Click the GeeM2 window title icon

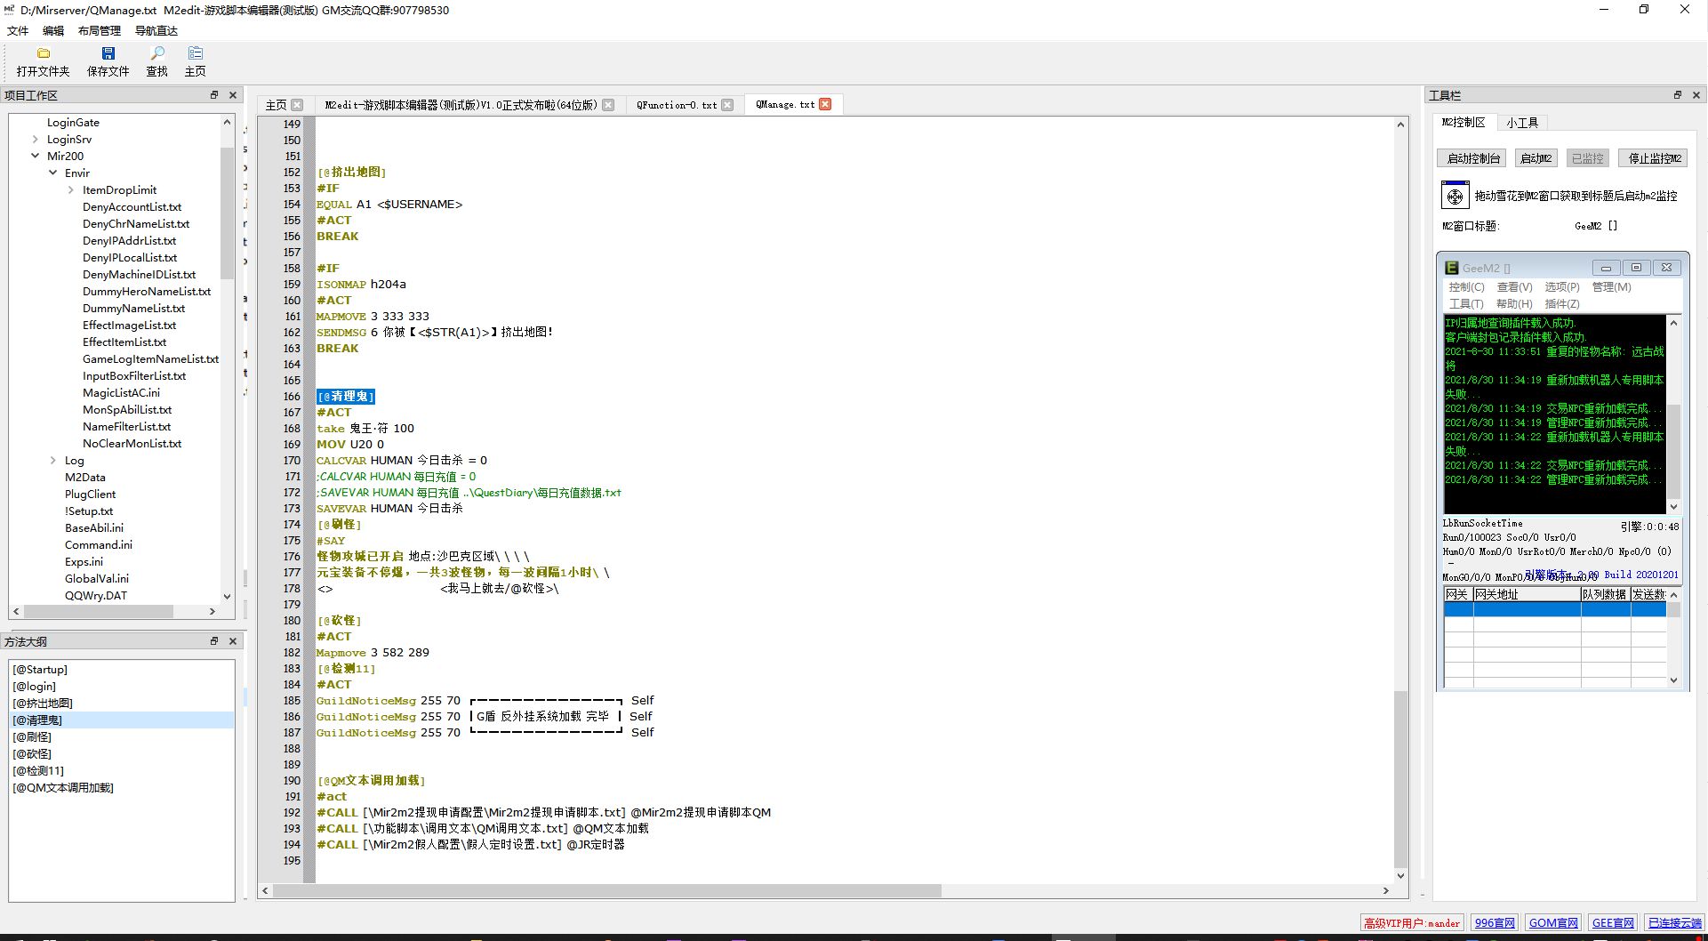(x=1451, y=268)
